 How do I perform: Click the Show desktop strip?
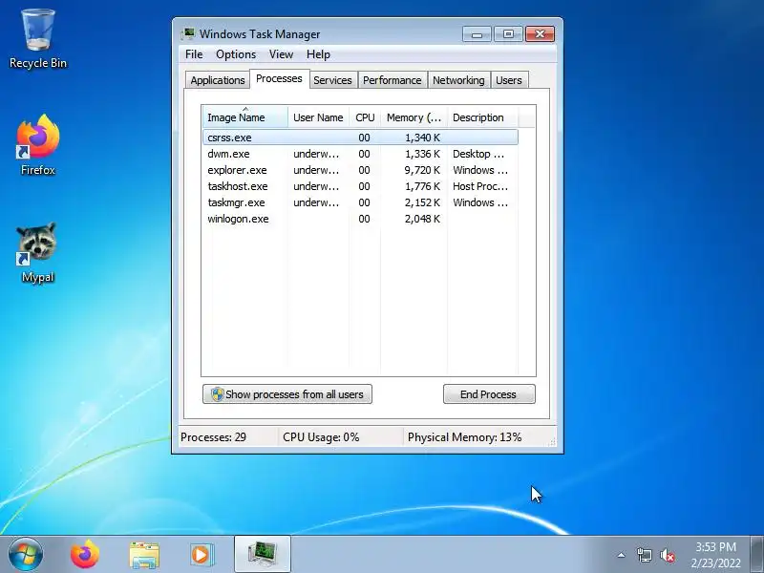[x=757, y=555]
